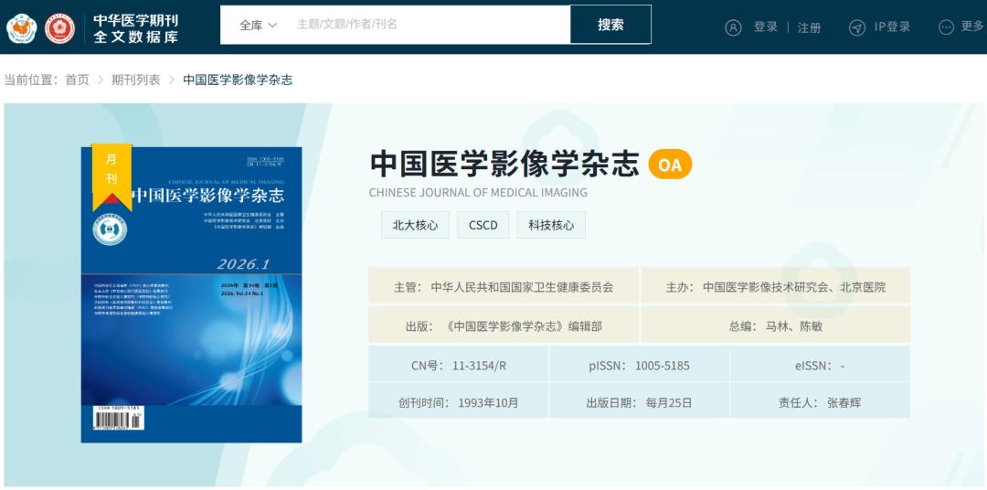Viewport: 987px width, 490px height.
Task: Click the yellow 月刊 ribbon badge
Action: coord(111,176)
